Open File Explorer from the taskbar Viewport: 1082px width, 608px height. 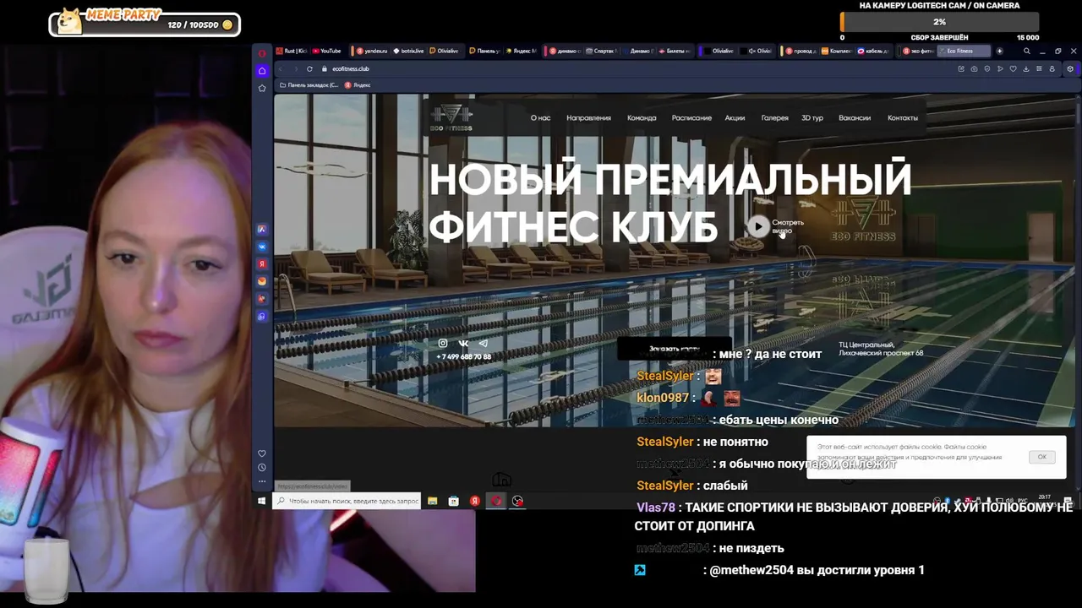click(x=432, y=501)
